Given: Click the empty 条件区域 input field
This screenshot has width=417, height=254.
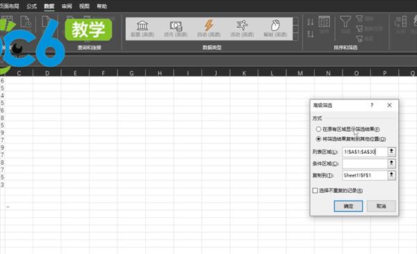Looking at the screenshot, I should click(x=365, y=164).
